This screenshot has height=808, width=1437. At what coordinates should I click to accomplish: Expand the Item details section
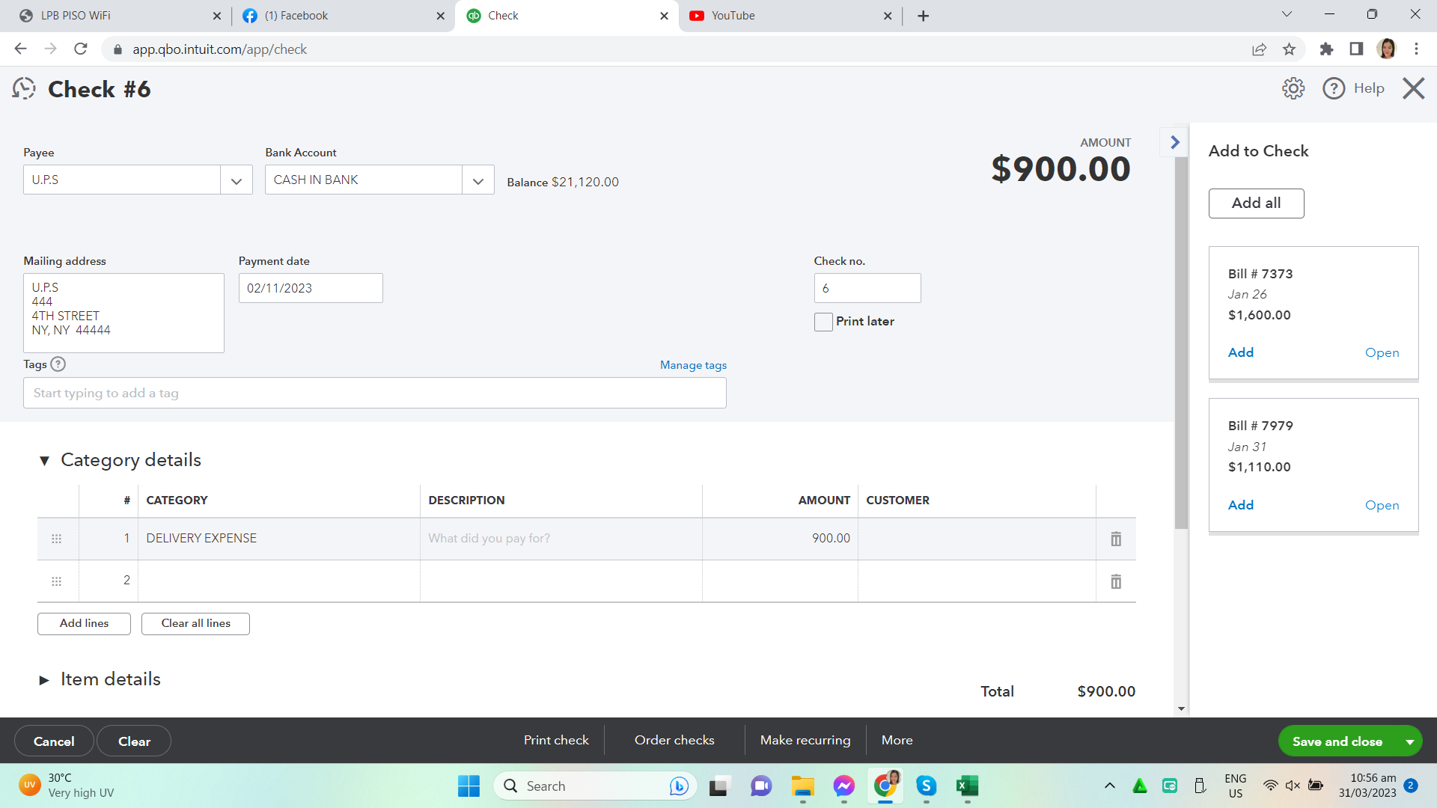[44, 679]
